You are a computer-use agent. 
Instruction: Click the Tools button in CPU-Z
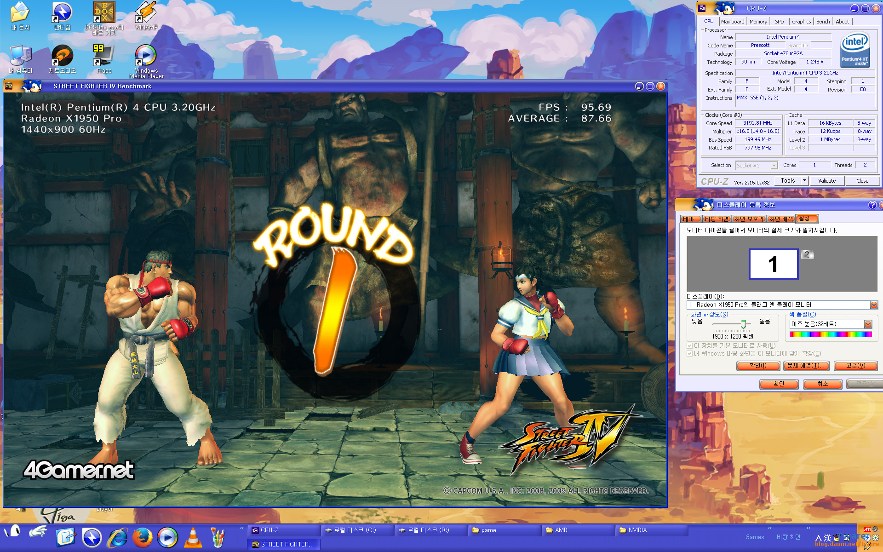pos(787,181)
